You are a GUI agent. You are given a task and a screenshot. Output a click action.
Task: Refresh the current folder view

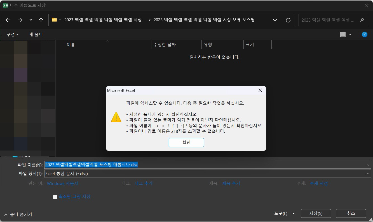click(288, 20)
